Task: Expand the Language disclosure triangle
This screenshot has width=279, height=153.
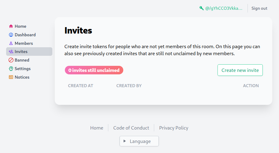Action: coord(125,141)
